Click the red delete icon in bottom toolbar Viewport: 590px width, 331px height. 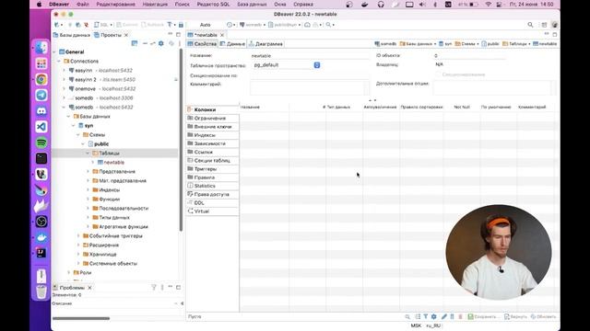click(460, 316)
